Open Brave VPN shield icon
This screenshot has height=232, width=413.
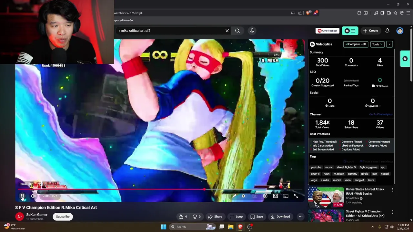[x=402, y=13]
